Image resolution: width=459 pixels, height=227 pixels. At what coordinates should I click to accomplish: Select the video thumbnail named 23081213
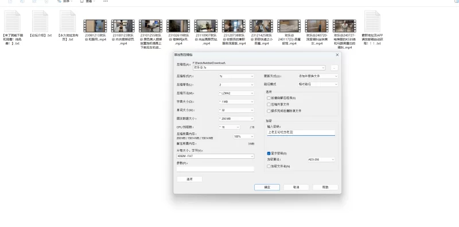click(x=95, y=26)
